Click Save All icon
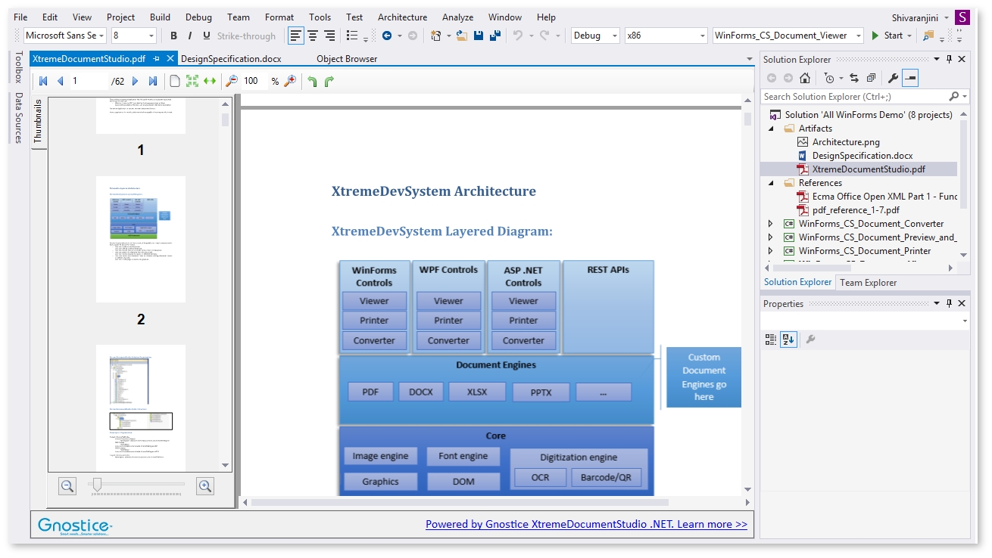The image size is (992, 558). tap(496, 36)
